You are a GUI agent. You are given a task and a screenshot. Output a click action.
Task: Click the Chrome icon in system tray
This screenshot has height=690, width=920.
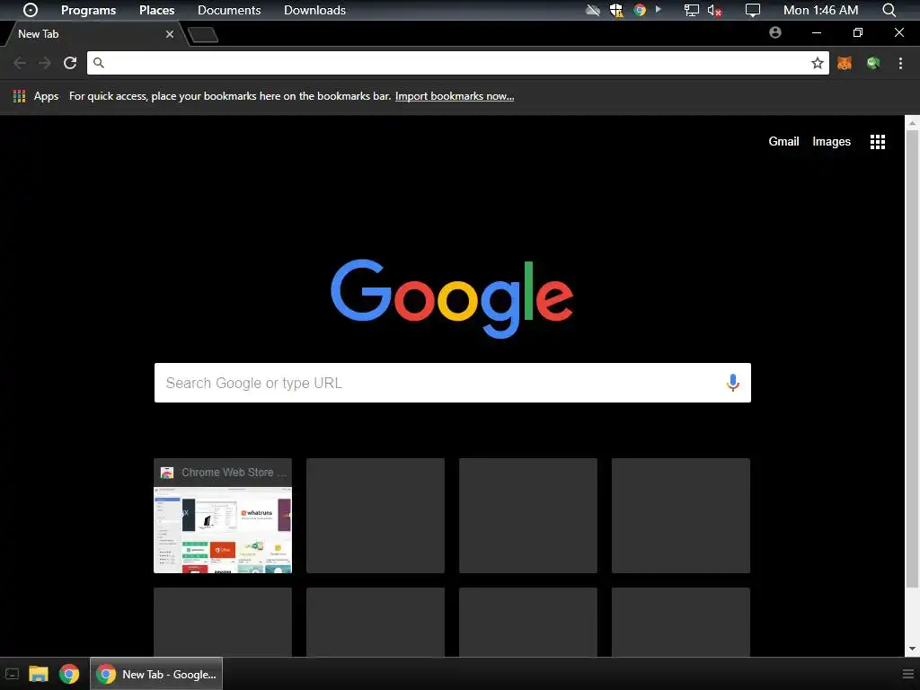[640, 10]
